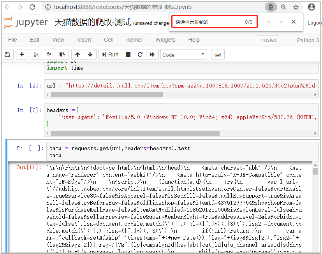Save notebook with floppy disk icon

coord(8,54)
